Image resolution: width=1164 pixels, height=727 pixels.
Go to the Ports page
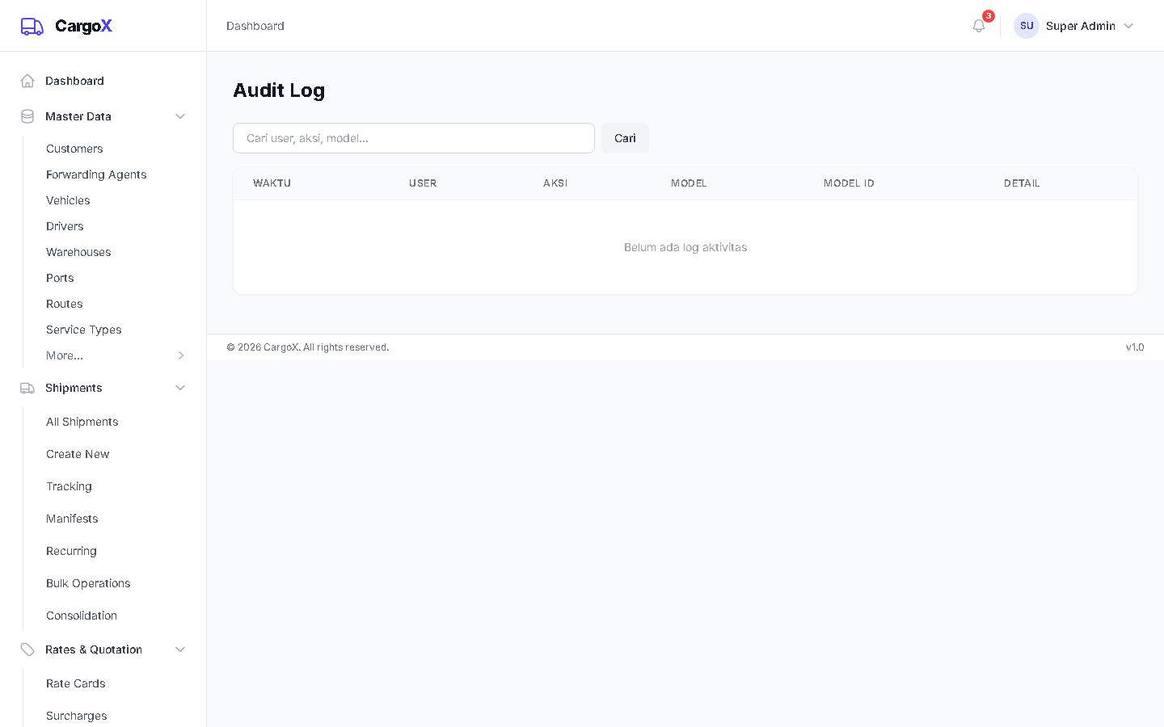[60, 278]
